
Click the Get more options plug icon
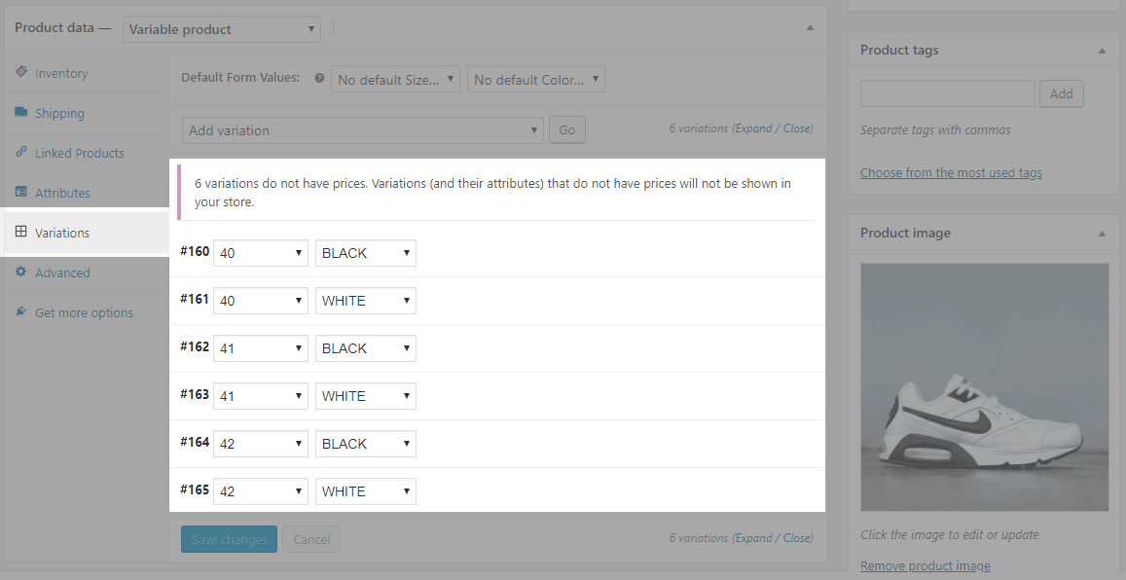21,311
